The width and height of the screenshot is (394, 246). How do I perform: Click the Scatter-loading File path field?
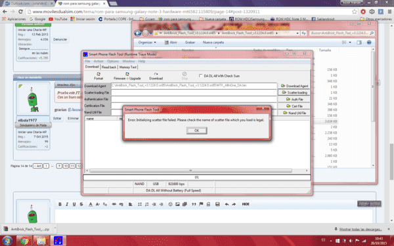(x=194, y=92)
